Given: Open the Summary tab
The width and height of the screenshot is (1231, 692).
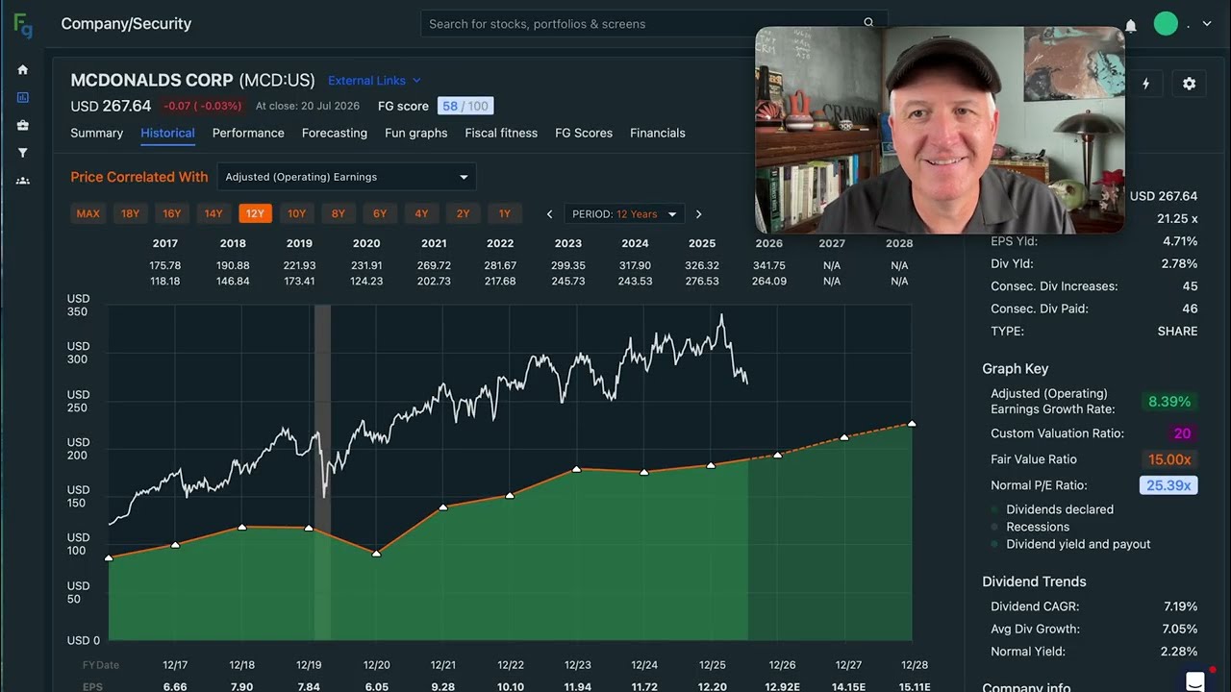Looking at the screenshot, I should [x=96, y=133].
